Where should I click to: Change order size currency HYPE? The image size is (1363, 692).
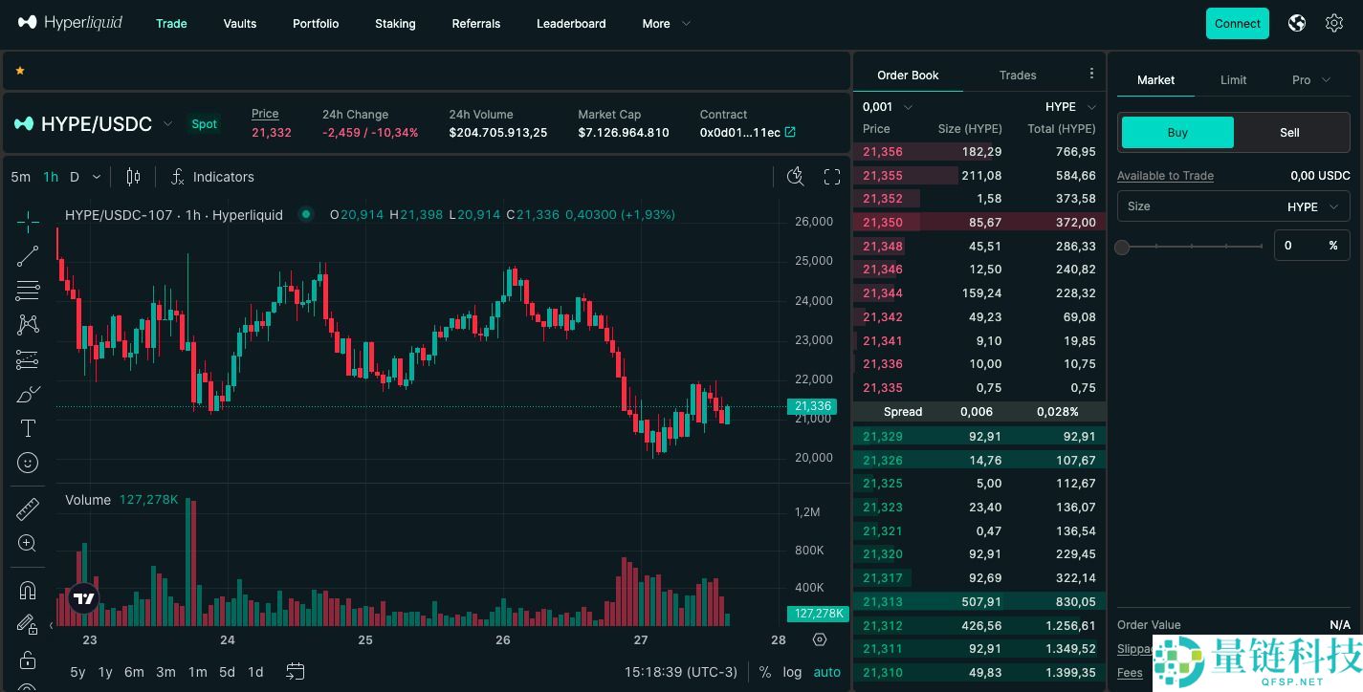[x=1313, y=206]
